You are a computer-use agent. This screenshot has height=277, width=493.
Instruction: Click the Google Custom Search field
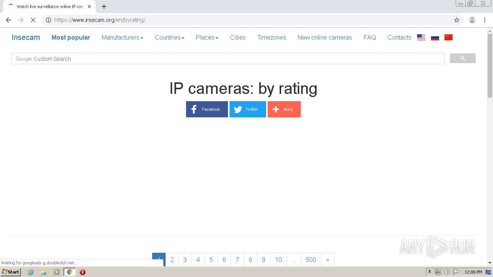point(228,58)
